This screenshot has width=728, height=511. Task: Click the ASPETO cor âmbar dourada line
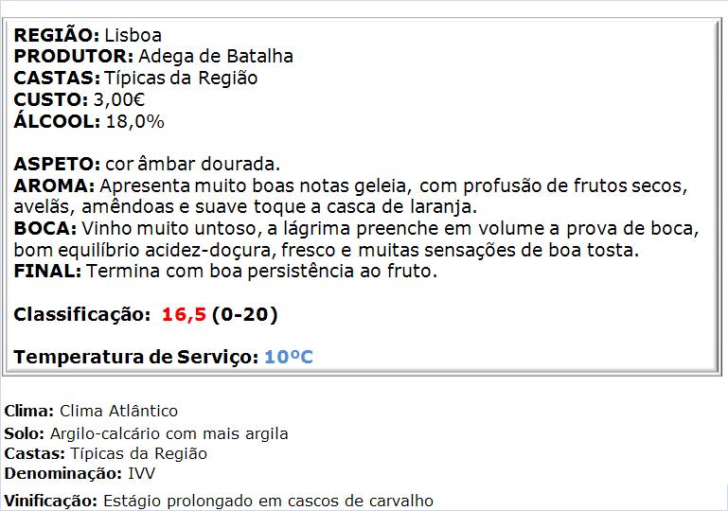pos(147,164)
